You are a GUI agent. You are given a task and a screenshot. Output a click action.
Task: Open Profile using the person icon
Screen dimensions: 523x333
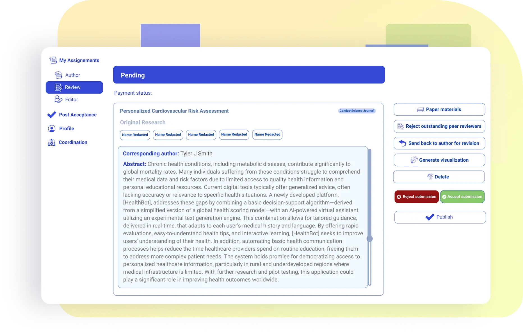[x=51, y=128]
